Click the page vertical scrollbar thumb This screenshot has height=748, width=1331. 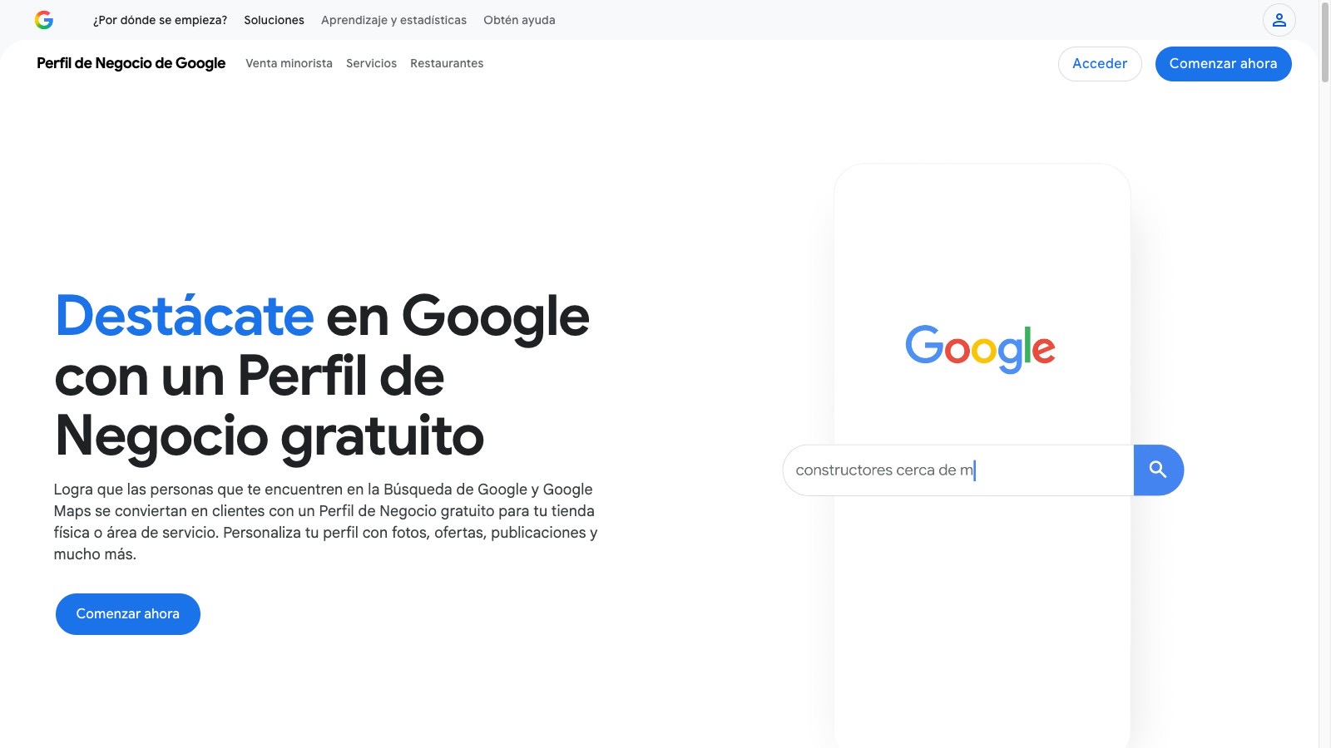tap(1325, 42)
